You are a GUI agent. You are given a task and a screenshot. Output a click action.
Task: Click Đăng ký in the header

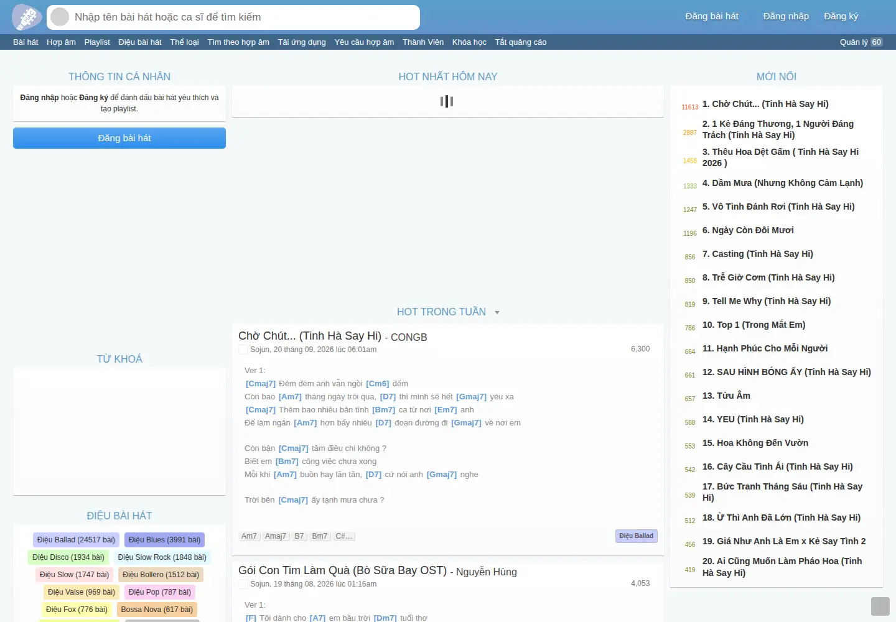click(841, 16)
